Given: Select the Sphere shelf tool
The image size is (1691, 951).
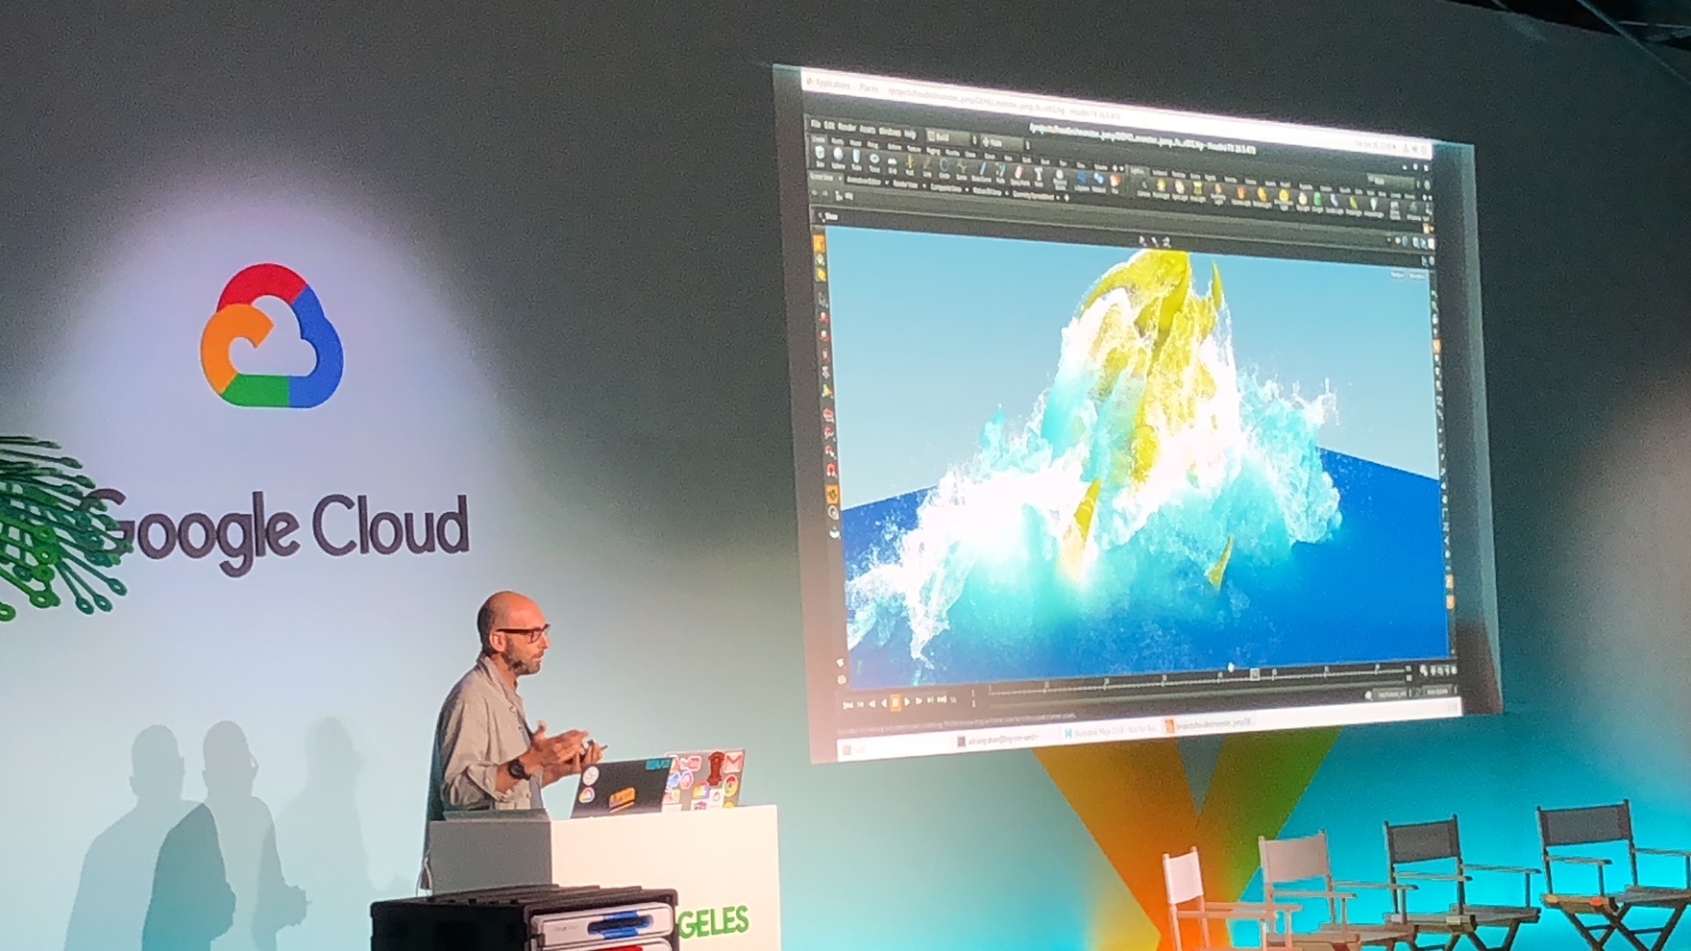Looking at the screenshot, I should click(838, 157).
